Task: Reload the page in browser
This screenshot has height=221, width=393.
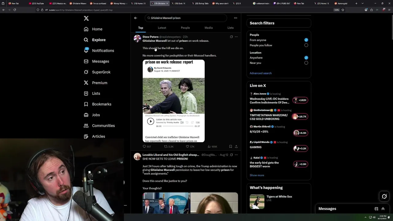Action: tap(15, 10)
